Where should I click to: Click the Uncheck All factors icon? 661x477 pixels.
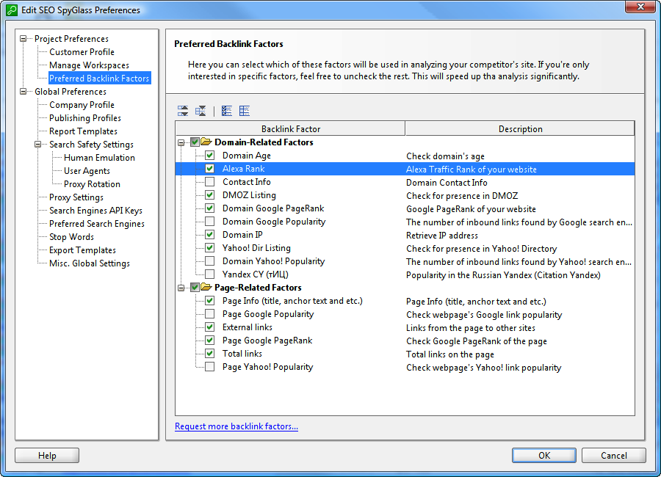pos(245,111)
